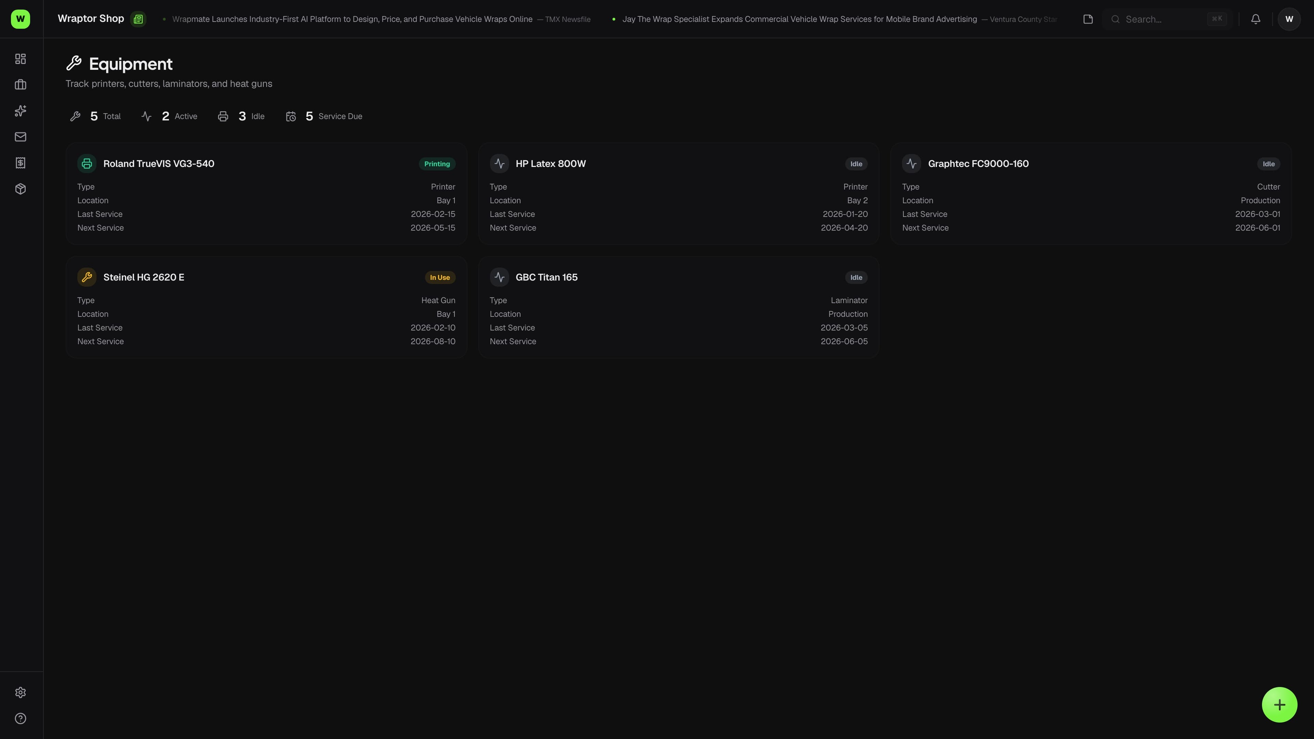This screenshot has height=739, width=1314.
Task: Click the Idle badge on the HP Latex 800W card
Action: (856, 164)
